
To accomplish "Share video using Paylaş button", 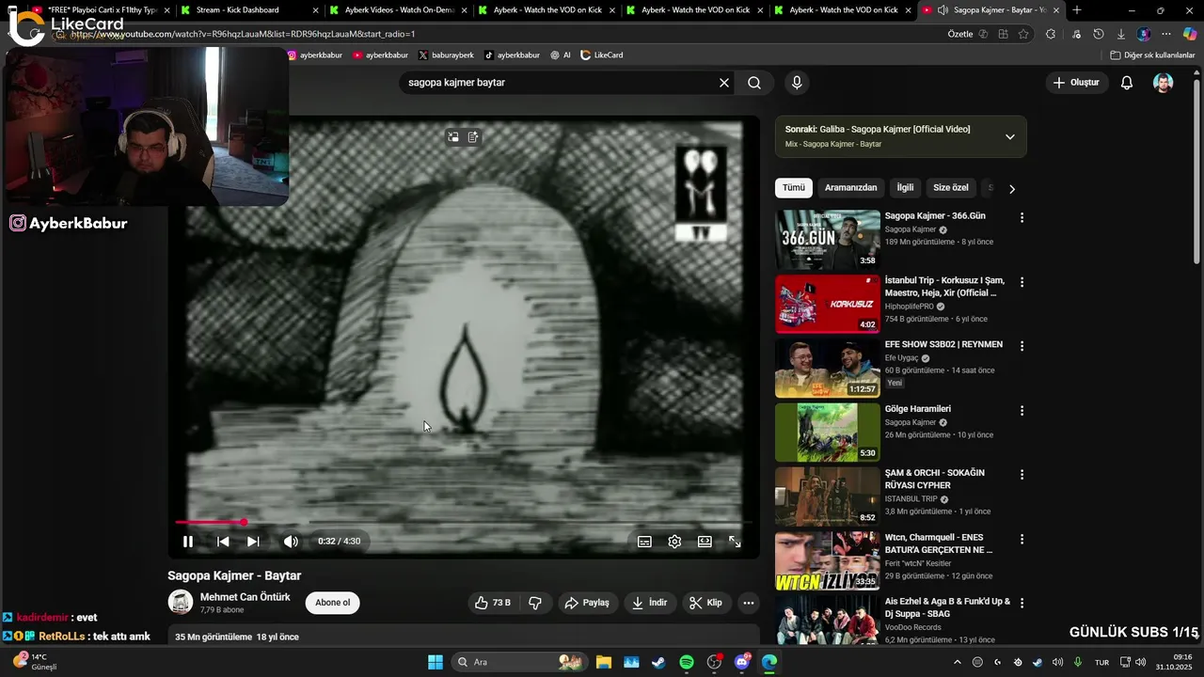I will tap(587, 603).
